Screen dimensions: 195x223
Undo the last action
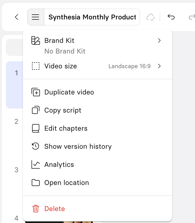(x=171, y=17)
